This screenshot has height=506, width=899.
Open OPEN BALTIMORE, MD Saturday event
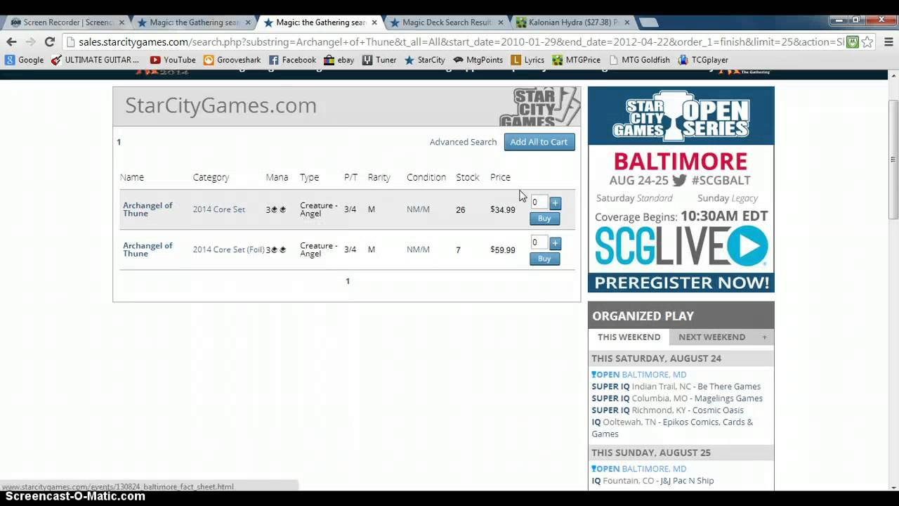tap(638, 375)
